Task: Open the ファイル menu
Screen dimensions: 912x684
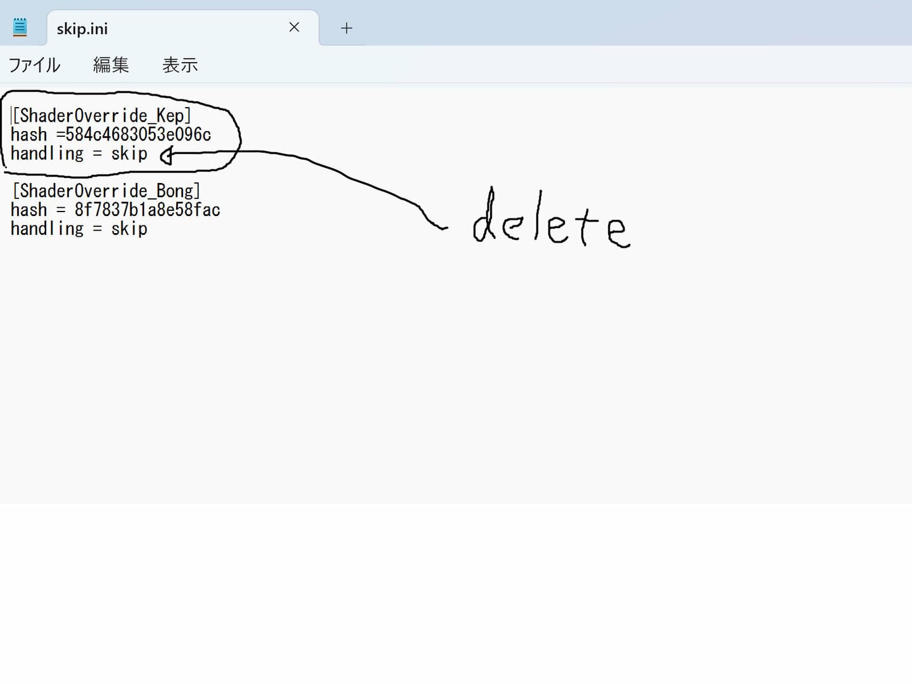Action: pyautogui.click(x=34, y=65)
